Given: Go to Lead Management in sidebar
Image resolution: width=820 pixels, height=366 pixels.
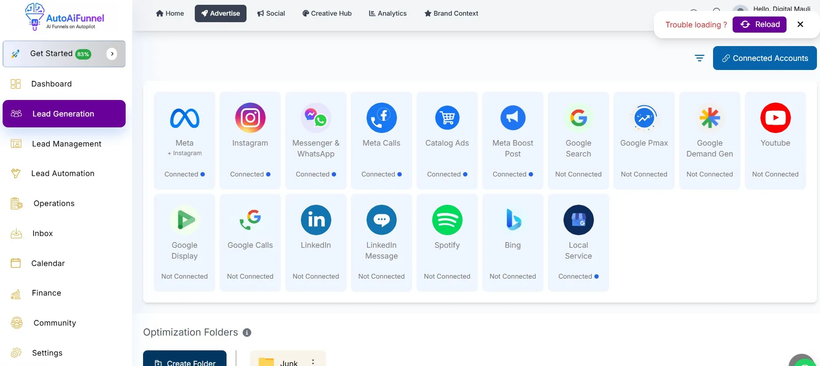Looking at the screenshot, I should pos(66,144).
